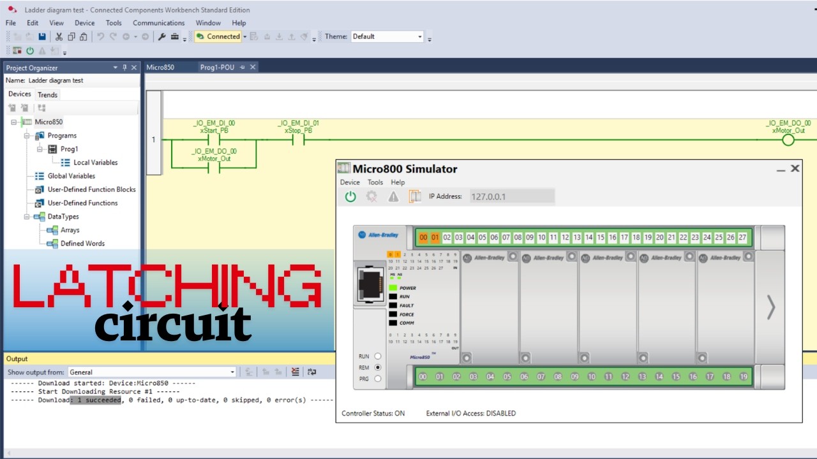Collapse the DataTypes tree node

point(27,217)
